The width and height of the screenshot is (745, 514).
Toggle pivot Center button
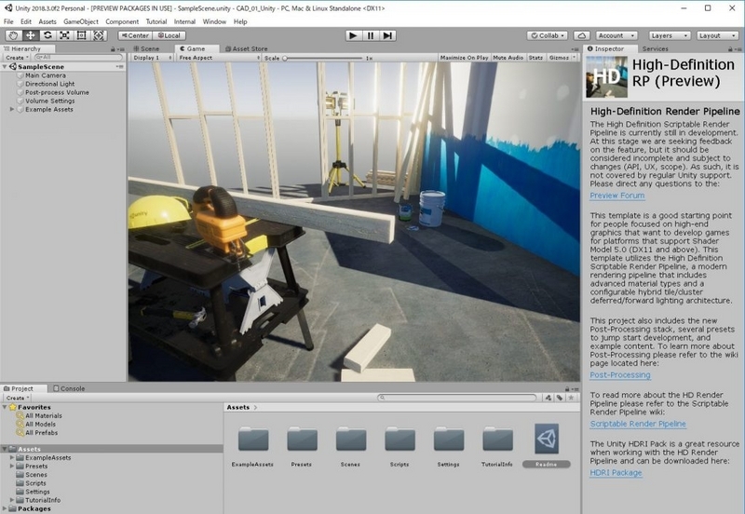point(135,35)
